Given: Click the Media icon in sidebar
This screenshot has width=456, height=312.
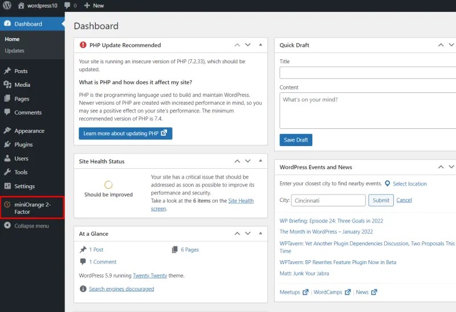Looking at the screenshot, I should click(x=7, y=84).
